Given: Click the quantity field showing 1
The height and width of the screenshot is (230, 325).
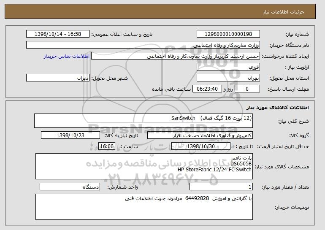Looking at the screenshot, I should click(x=221, y=187).
